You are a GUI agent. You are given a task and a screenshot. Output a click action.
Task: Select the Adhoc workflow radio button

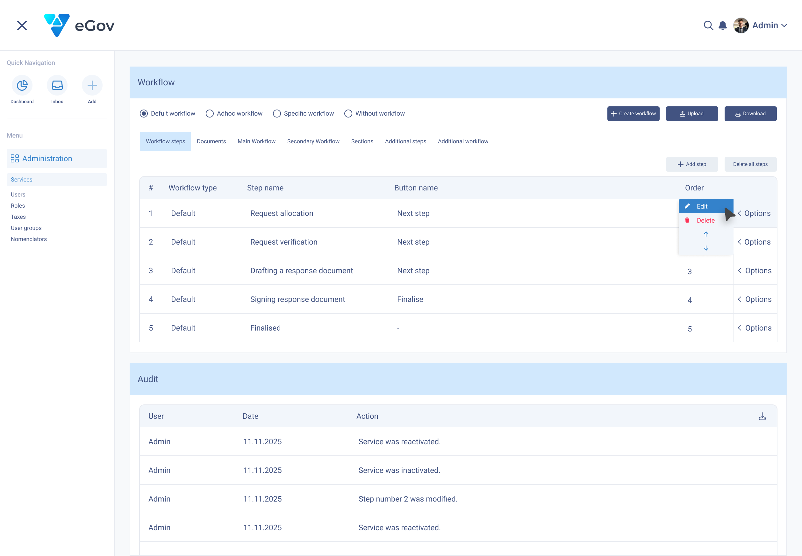point(210,114)
